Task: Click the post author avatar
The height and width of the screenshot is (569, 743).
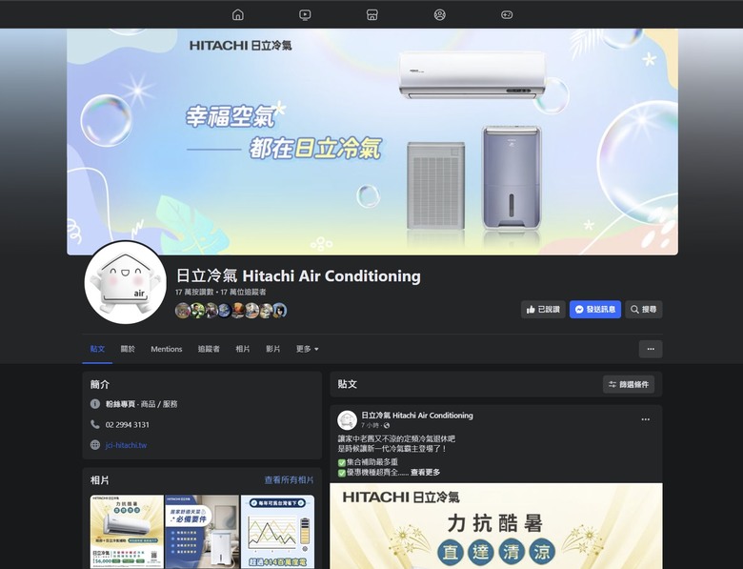Action: [x=347, y=420]
